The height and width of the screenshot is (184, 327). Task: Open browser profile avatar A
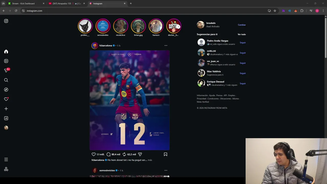[317, 11]
